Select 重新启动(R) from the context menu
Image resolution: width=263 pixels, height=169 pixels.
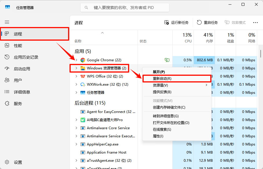(173, 78)
